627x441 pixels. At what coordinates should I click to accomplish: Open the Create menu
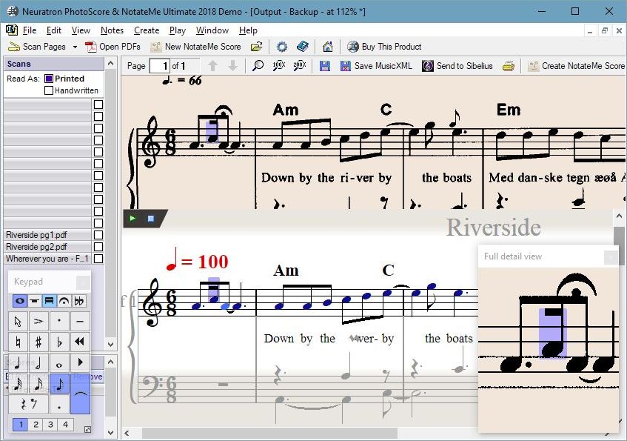tap(147, 30)
